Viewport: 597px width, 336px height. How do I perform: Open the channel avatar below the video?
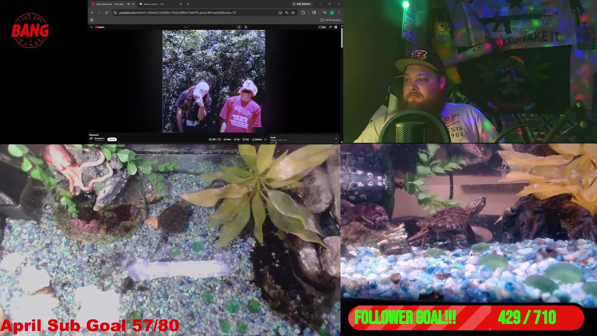coord(91,139)
